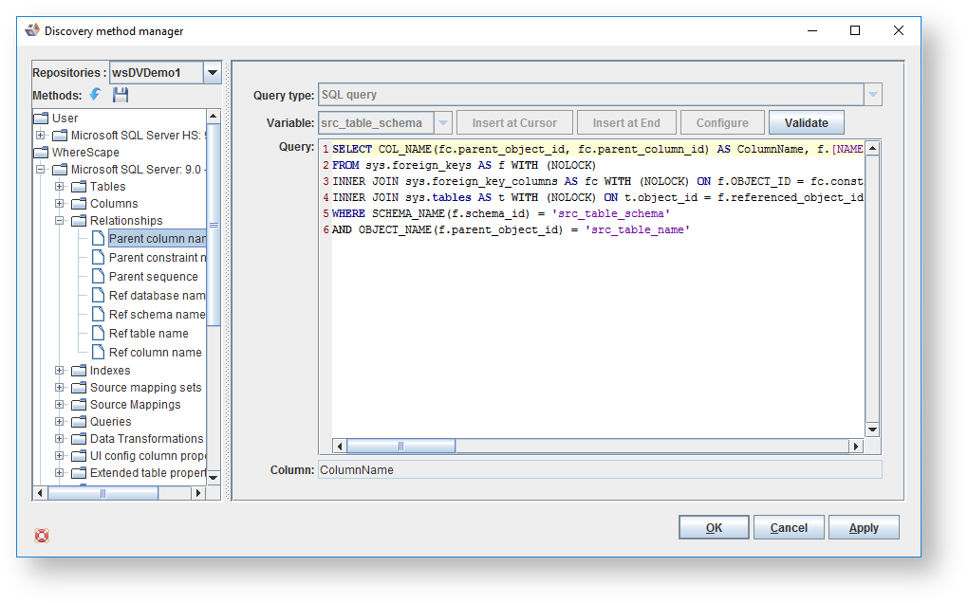Expand the Indexes folder node
Screen dimensions: 968x603
(60, 371)
